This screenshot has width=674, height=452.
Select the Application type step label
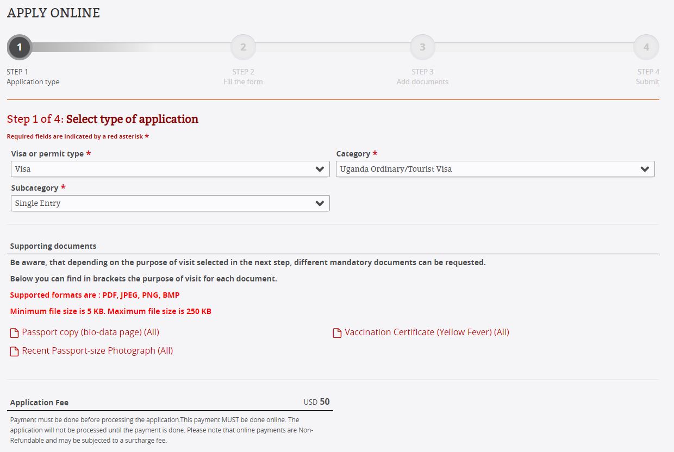tap(33, 81)
